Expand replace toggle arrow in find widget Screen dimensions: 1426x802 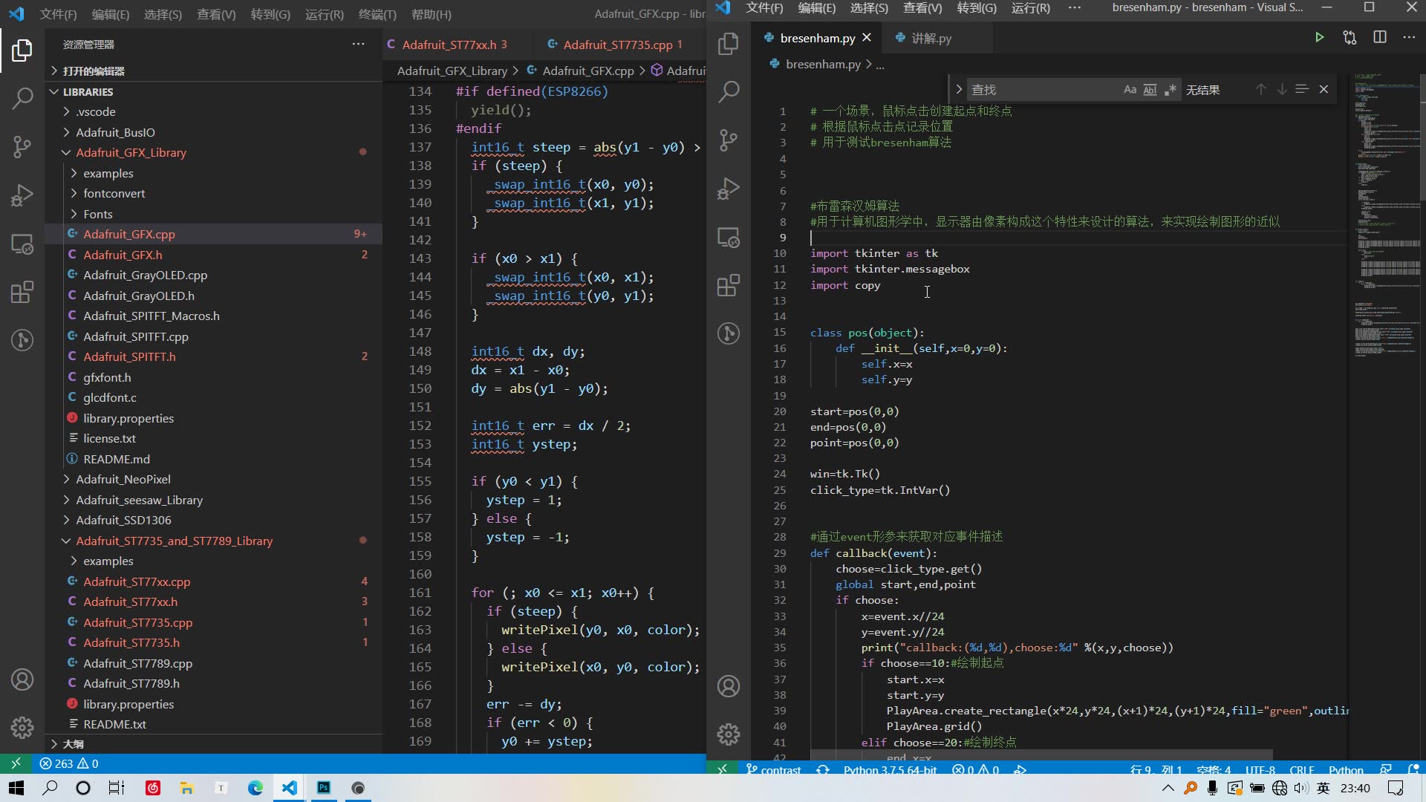point(959,90)
